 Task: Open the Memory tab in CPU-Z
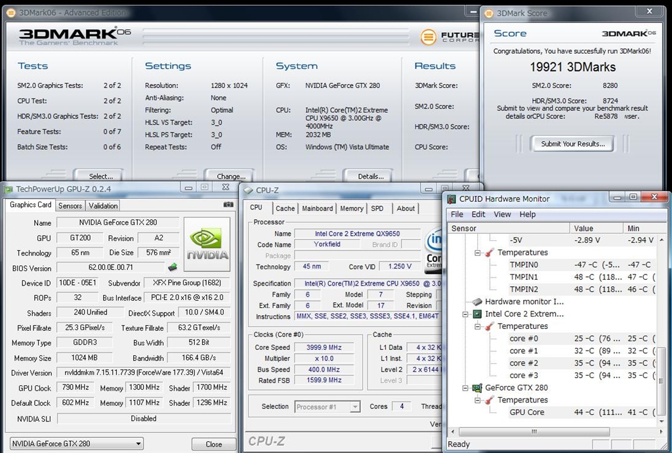point(352,208)
